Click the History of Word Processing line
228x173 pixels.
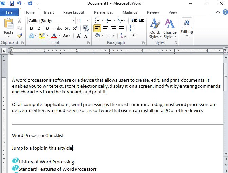[x=46, y=162]
